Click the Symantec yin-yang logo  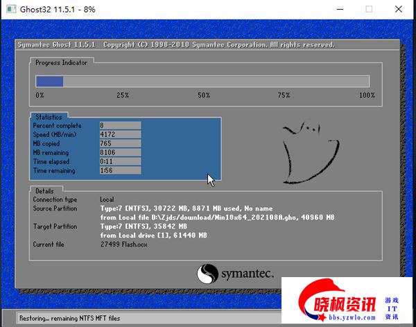pos(207,274)
